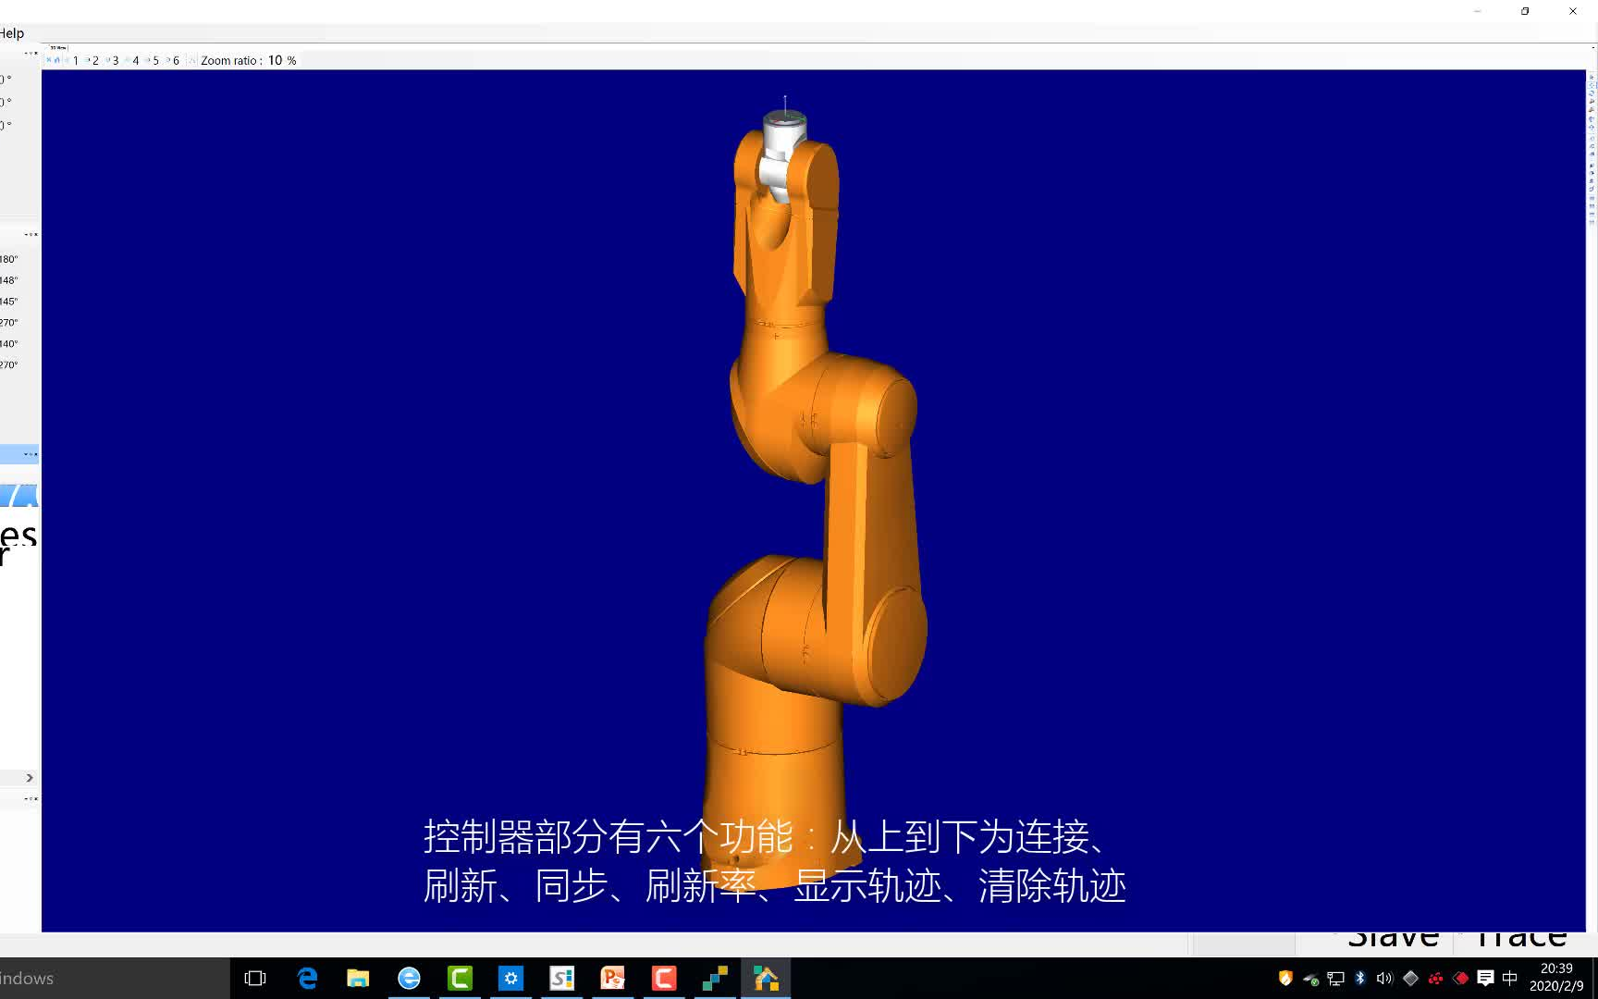Screen dimensions: 1598x999
Task: Open the Help menu
Action: point(11,33)
